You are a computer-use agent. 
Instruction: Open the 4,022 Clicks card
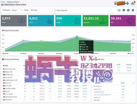pos(41,21)
